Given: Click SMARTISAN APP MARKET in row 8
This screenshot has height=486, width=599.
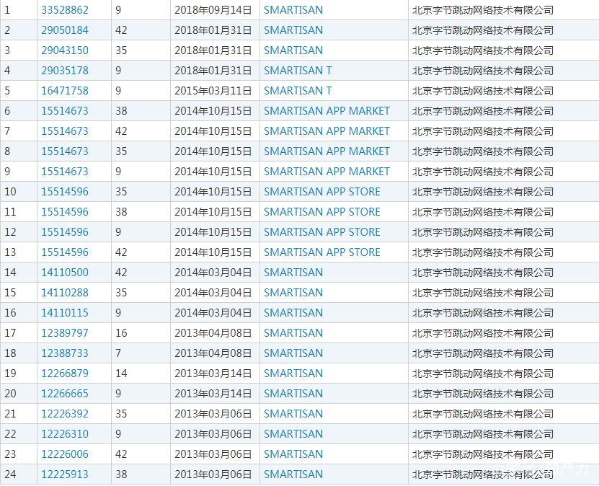Looking at the screenshot, I should (x=327, y=151).
